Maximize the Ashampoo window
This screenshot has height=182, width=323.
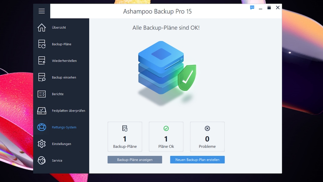coord(269,8)
